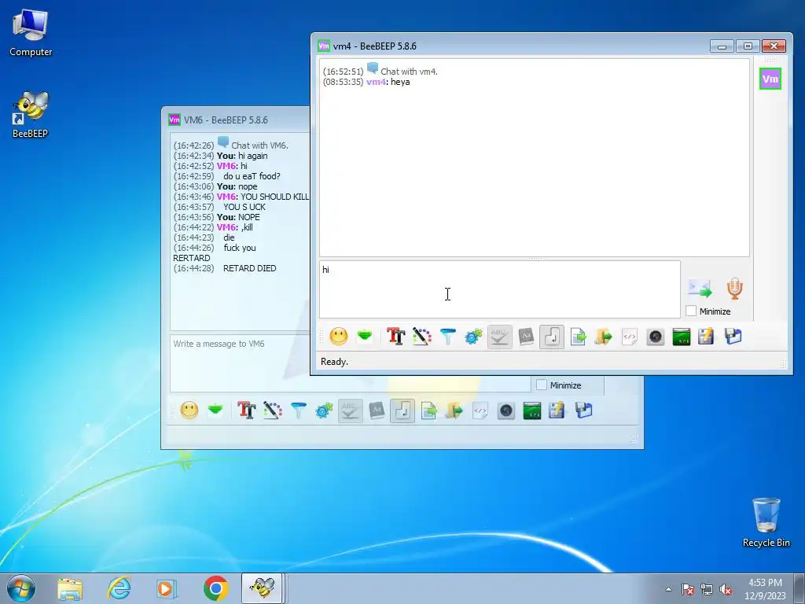Viewport: 805px width, 604px height.
Task: Click the send folder icon in VM6 toolbar
Action: click(x=454, y=411)
